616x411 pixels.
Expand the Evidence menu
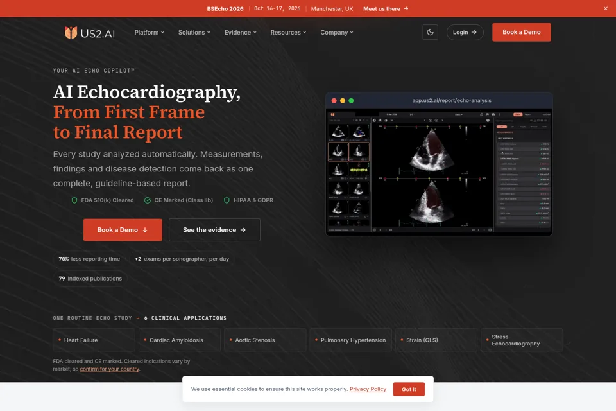tap(241, 33)
